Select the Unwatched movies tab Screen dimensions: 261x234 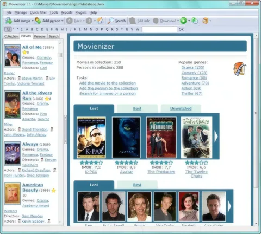[181, 108]
